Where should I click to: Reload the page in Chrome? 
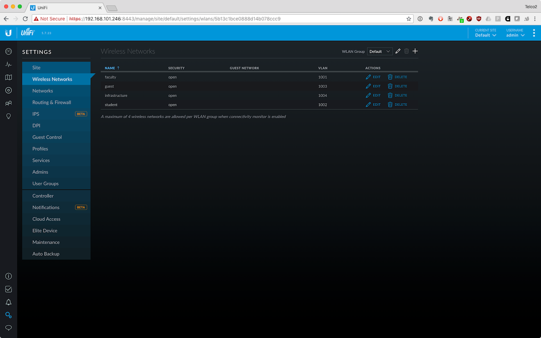25,19
